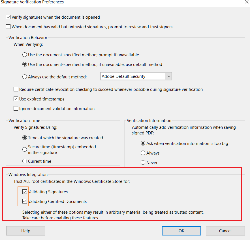Image resolution: width=250 pixels, height=240 pixels.
Task: Select Secure time (timestamp) embedded option
Action: pos(25,149)
